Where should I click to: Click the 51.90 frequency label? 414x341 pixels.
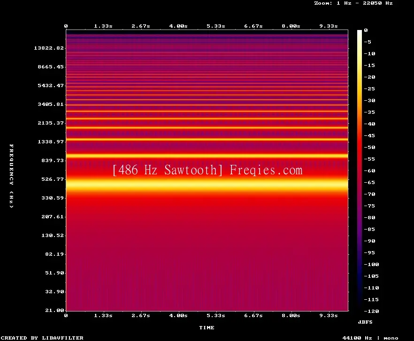(54, 273)
